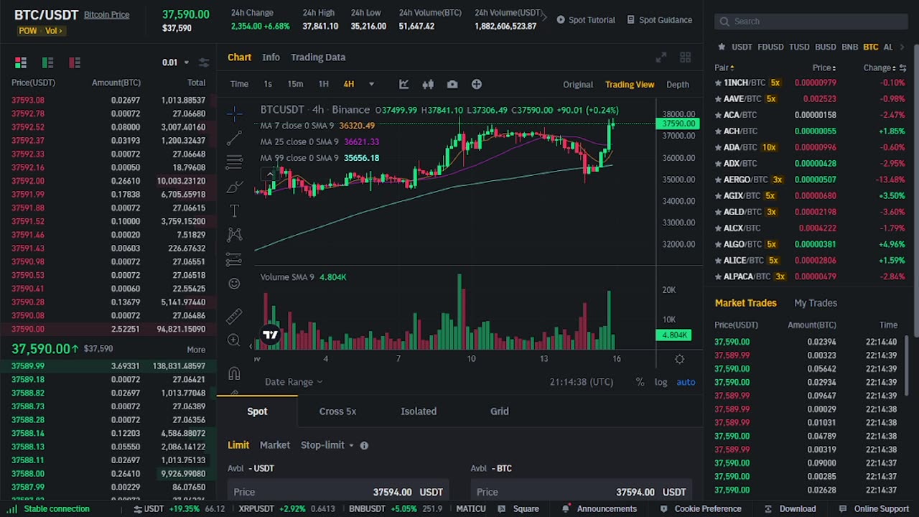Show order book with both buys and sells
The height and width of the screenshot is (517, 919).
click(20, 62)
